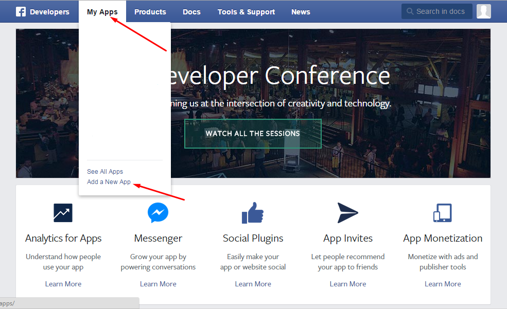Click the Messenger bubble icon
The height and width of the screenshot is (309, 507).
[158, 213]
